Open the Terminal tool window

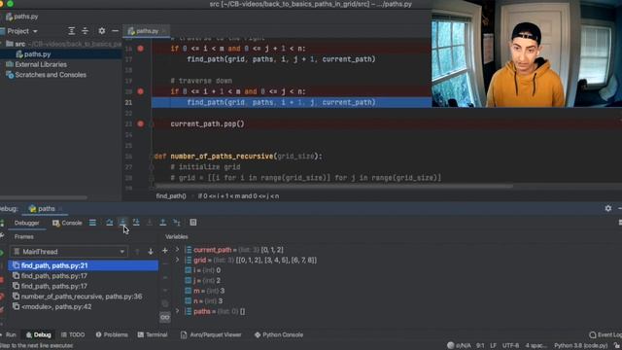(153, 334)
